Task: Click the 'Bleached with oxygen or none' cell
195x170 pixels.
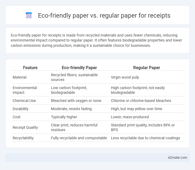Action: (79, 101)
